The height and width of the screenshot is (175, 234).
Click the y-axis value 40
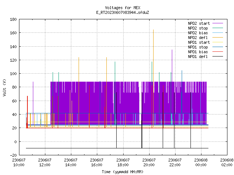tap(14, 114)
